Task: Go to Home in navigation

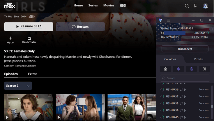Action: [x=78, y=5]
